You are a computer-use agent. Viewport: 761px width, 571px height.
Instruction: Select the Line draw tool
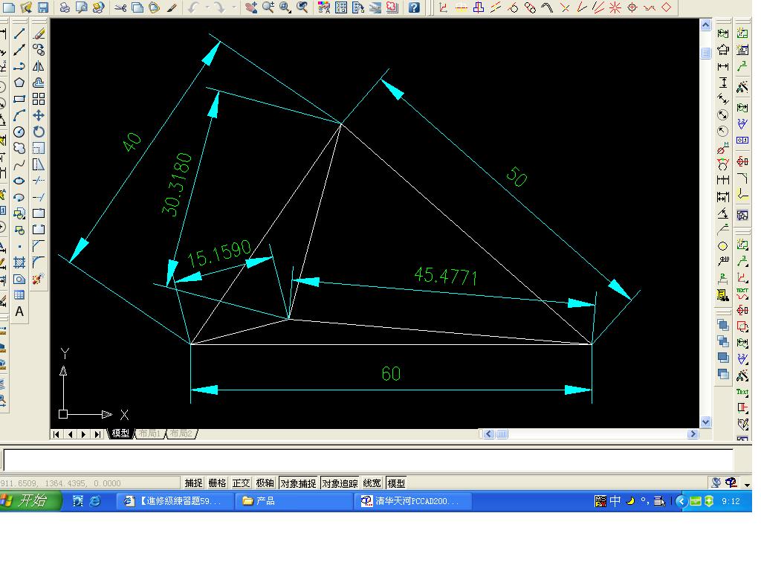(x=19, y=33)
